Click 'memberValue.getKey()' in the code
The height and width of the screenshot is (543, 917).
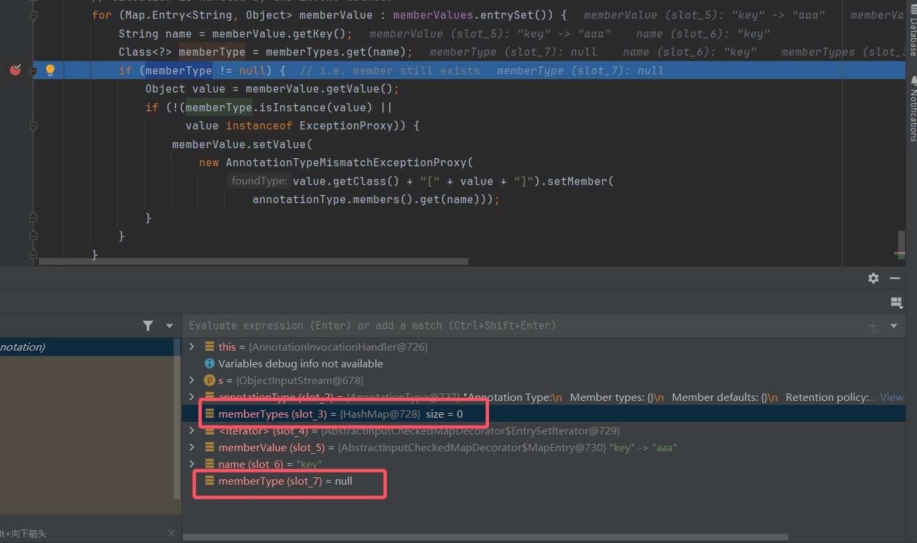click(279, 34)
